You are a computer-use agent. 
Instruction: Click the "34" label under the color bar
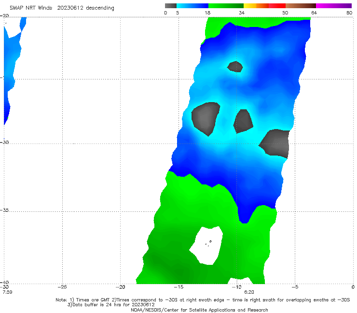pos(242,13)
